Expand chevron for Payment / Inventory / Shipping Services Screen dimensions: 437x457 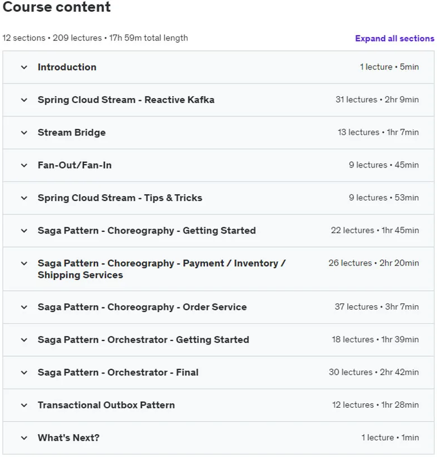[x=24, y=263]
